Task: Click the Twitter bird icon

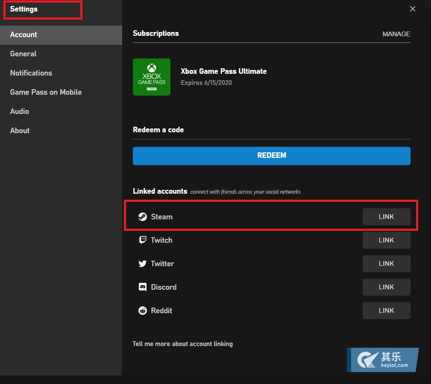Action: click(143, 263)
